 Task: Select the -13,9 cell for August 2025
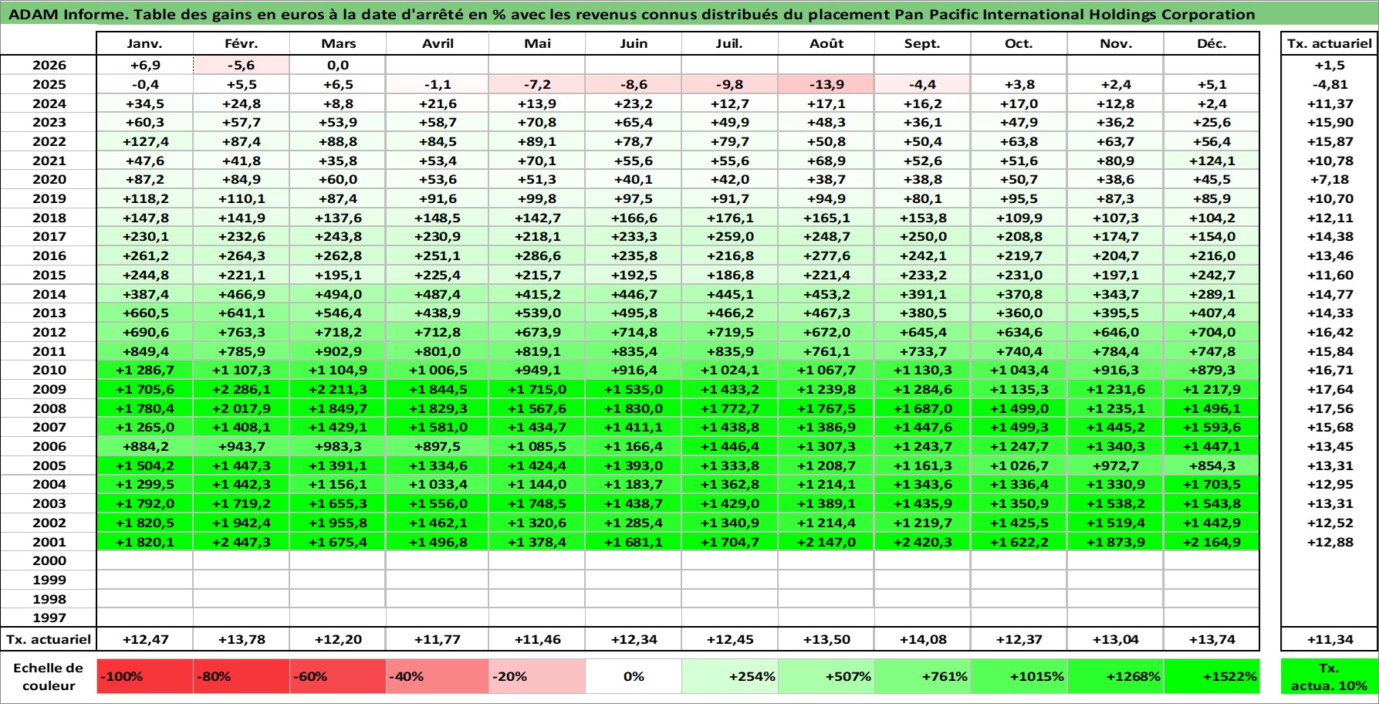[x=826, y=85]
